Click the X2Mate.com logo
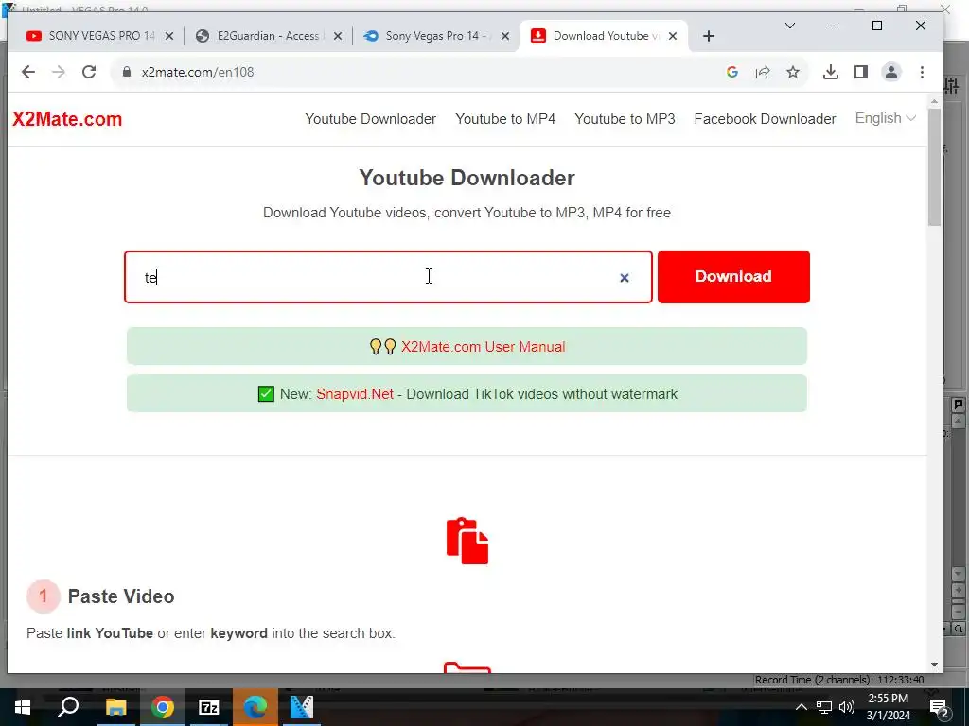969x726 pixels. (67, 118)
